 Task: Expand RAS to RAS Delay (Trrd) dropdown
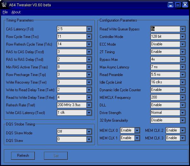pyautogui.click(x=89, y=59)
